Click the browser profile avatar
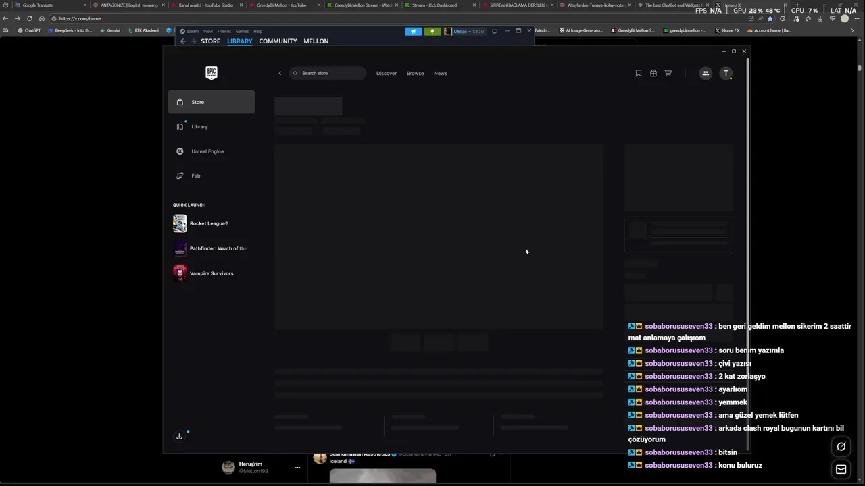This screenshot has height=486, width=865. [845, 18]
